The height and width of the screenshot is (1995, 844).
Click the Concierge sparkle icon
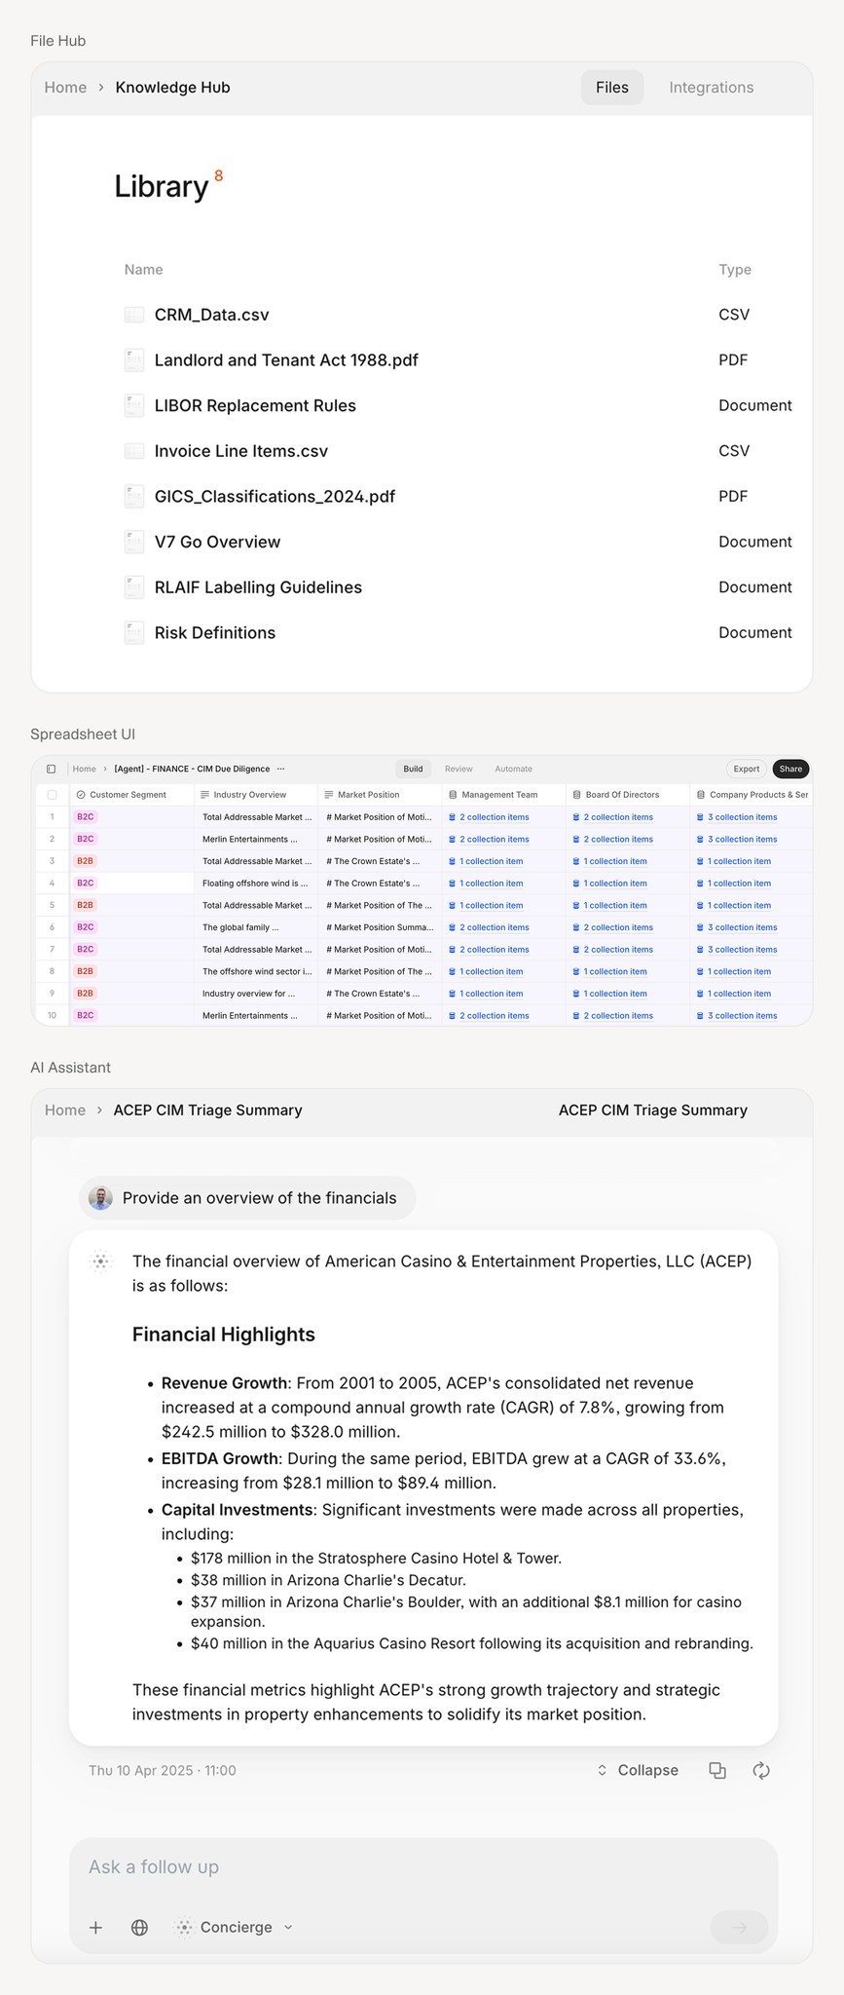183,1927
